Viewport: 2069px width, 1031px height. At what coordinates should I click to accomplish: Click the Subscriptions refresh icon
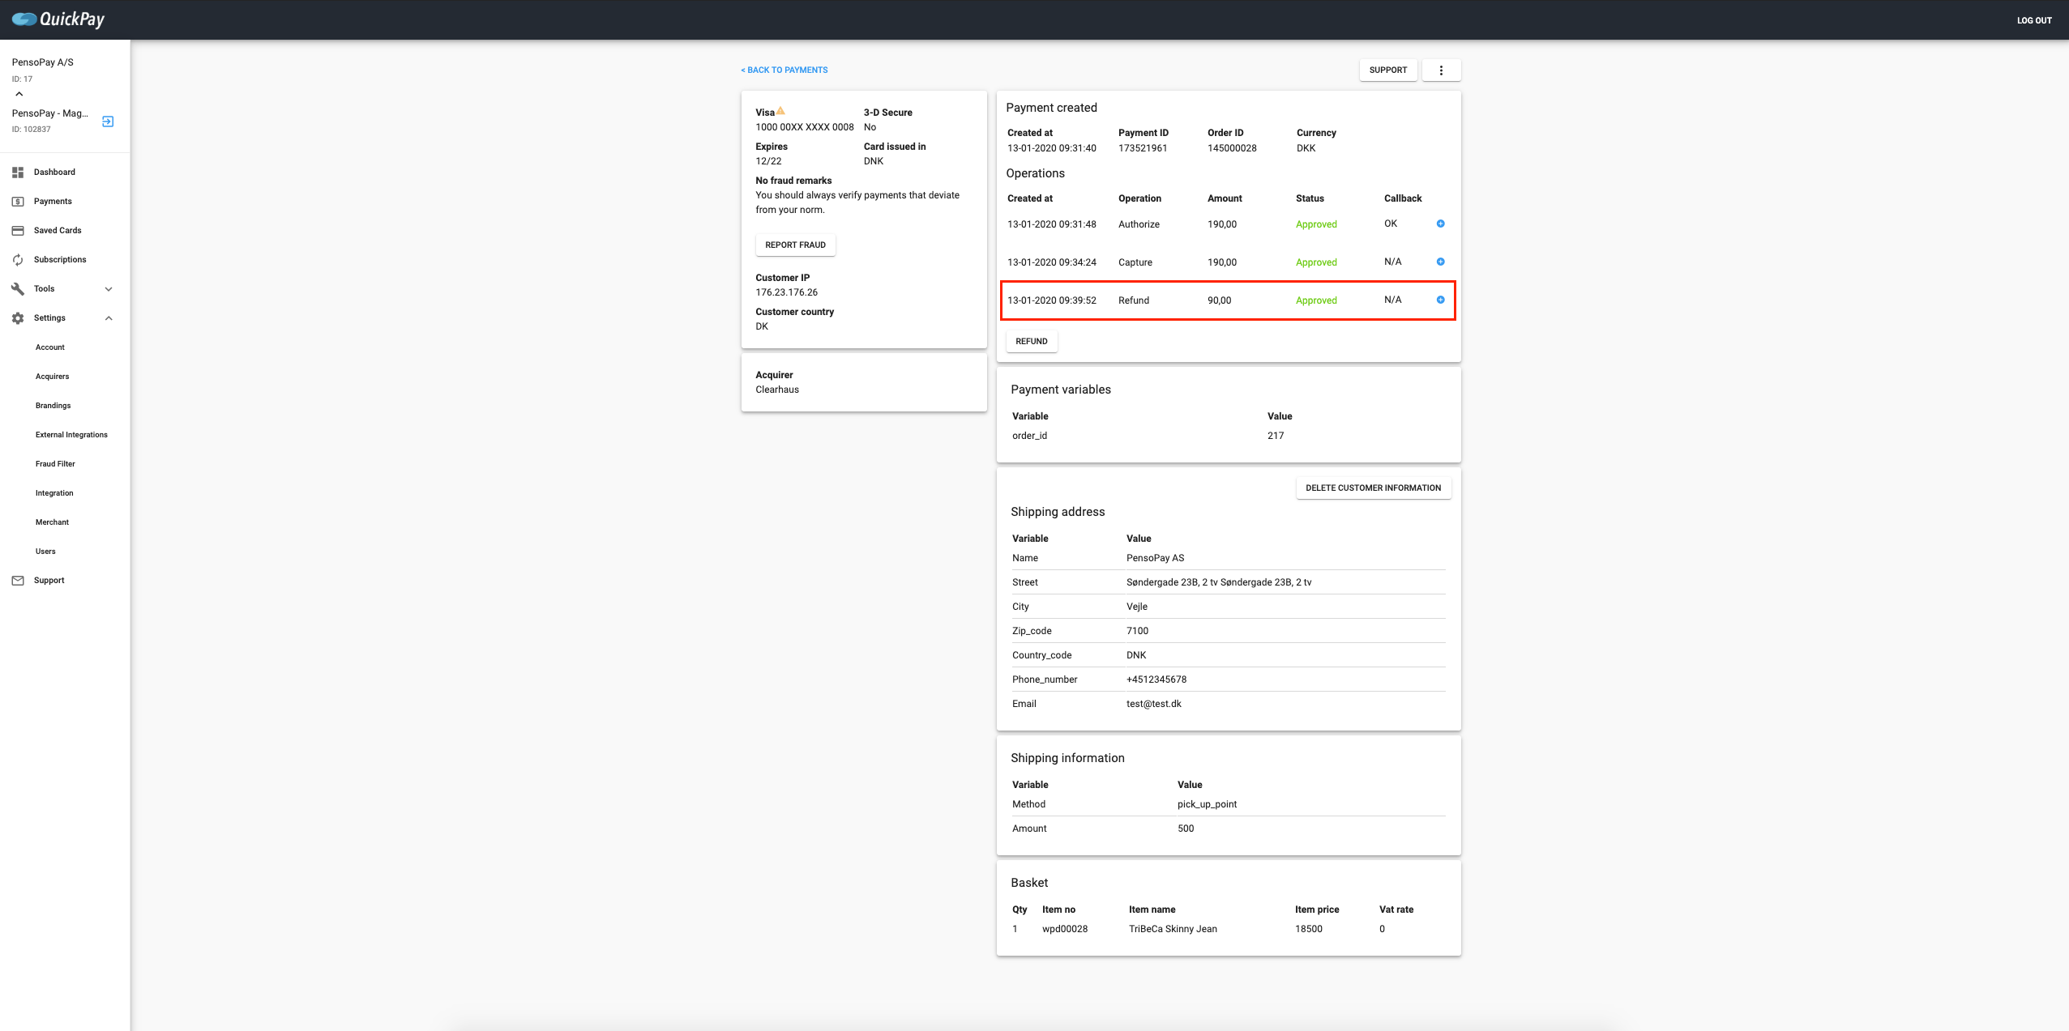18,260
